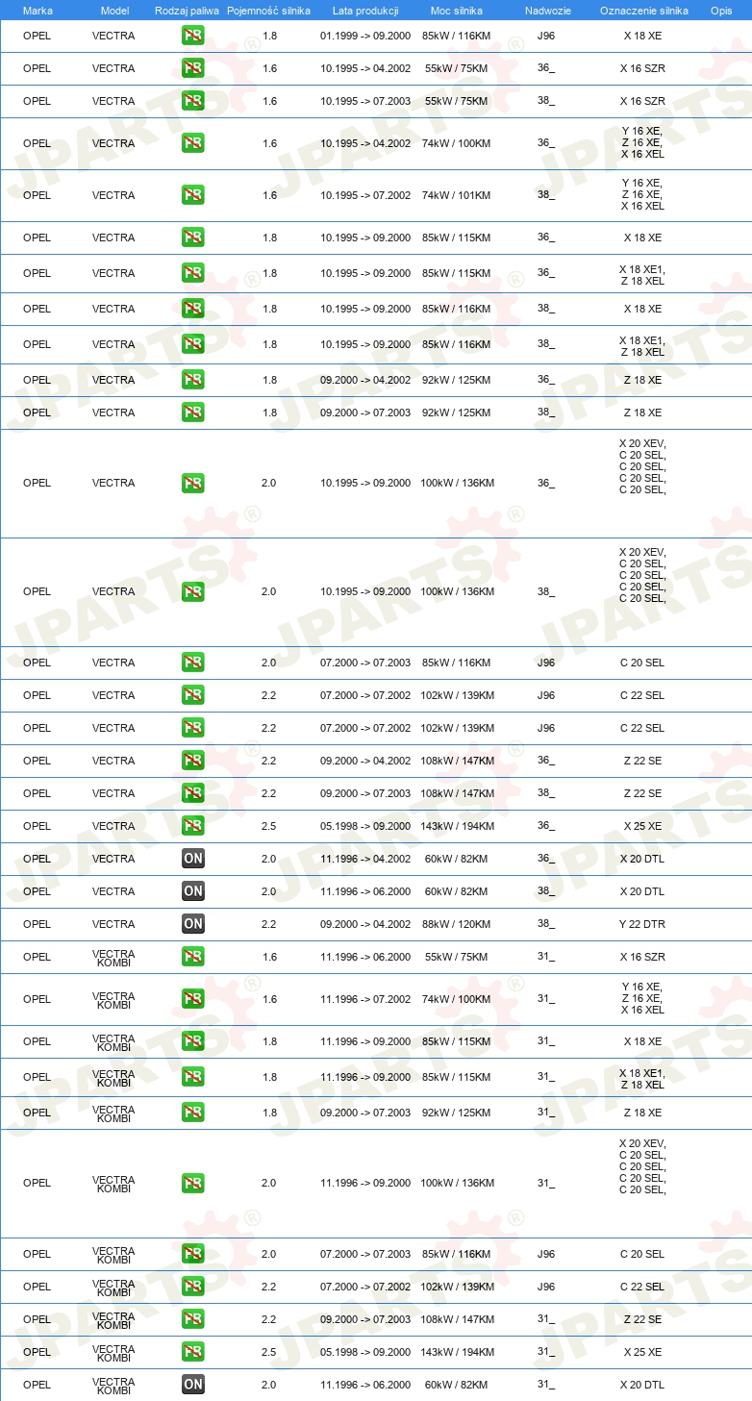Screen dimensions: 752x1401
Task: Click the Nadwozie column header
Action: pos(547,11)
